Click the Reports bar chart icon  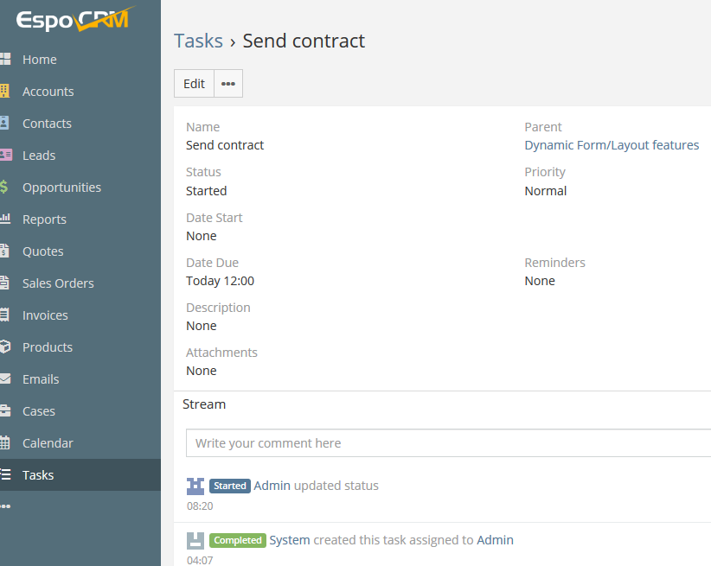(x=5, y=219)
